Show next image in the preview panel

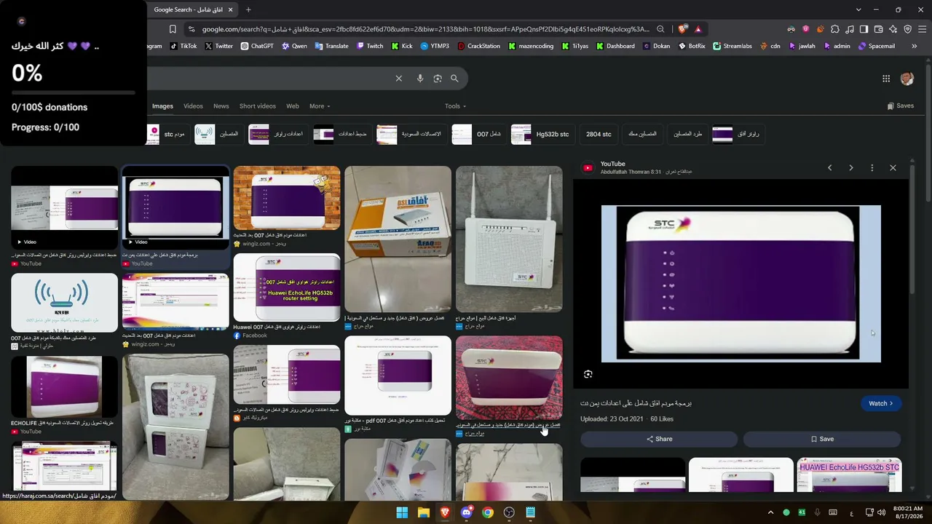pyautogui.click(x=850, y=168)
